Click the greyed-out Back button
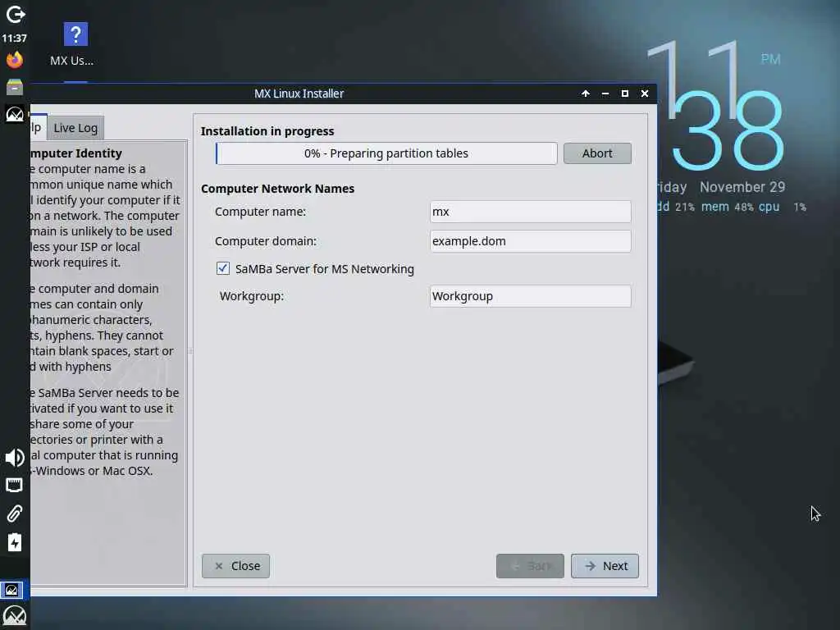 coord(530,566)
